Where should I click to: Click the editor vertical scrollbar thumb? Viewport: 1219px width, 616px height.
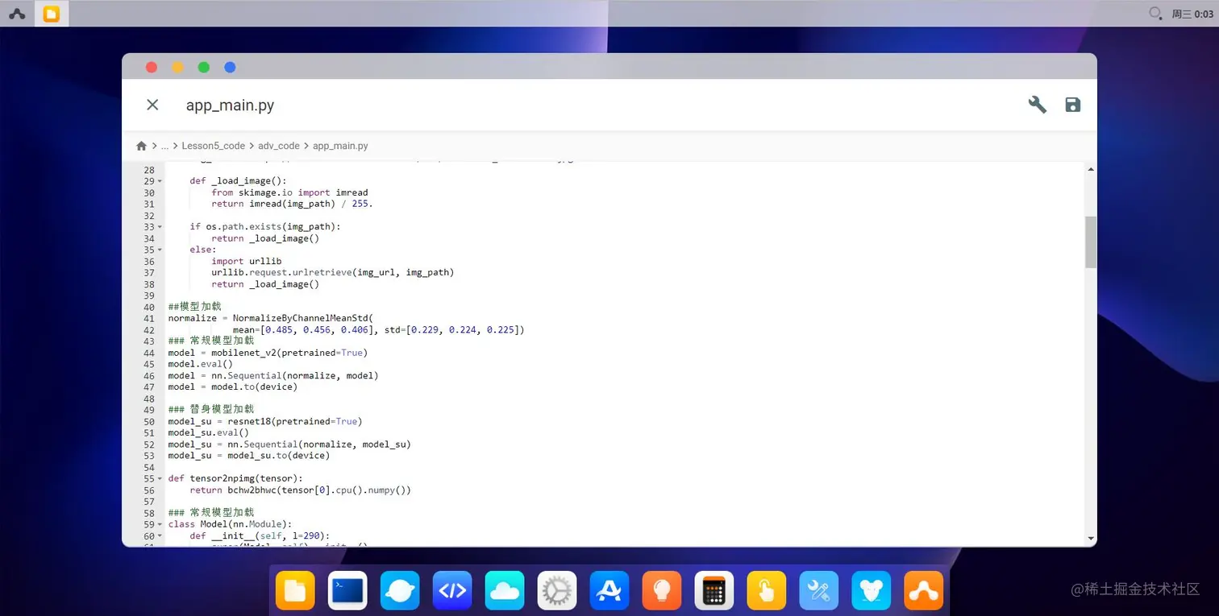[x=1091, y=242]
